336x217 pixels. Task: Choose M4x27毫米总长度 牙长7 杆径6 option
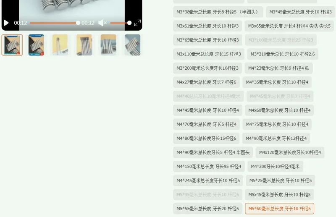coord(206,82)
